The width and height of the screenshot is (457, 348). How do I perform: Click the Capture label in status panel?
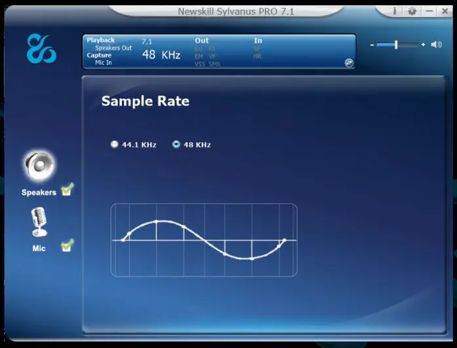click(x=99, y=55)
